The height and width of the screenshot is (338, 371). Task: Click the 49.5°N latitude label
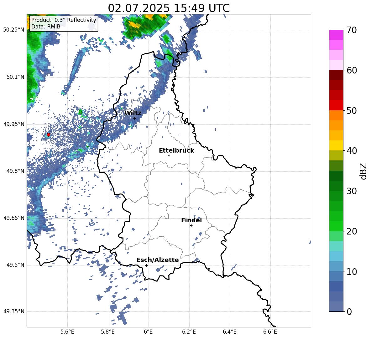pos(15,265)
